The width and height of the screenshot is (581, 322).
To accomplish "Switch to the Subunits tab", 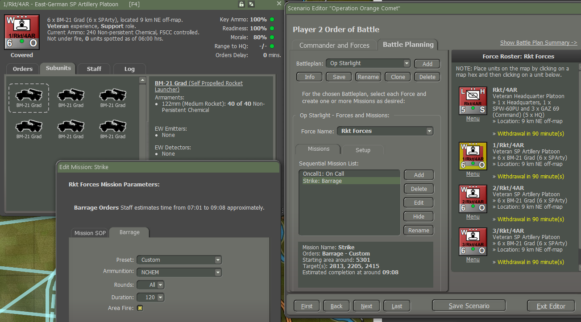I will (x=58, y=68).
